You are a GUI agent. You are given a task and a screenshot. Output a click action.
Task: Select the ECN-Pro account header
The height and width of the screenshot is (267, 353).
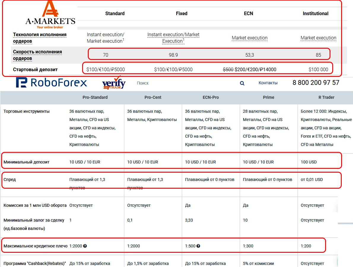click(x=211, y=97)
